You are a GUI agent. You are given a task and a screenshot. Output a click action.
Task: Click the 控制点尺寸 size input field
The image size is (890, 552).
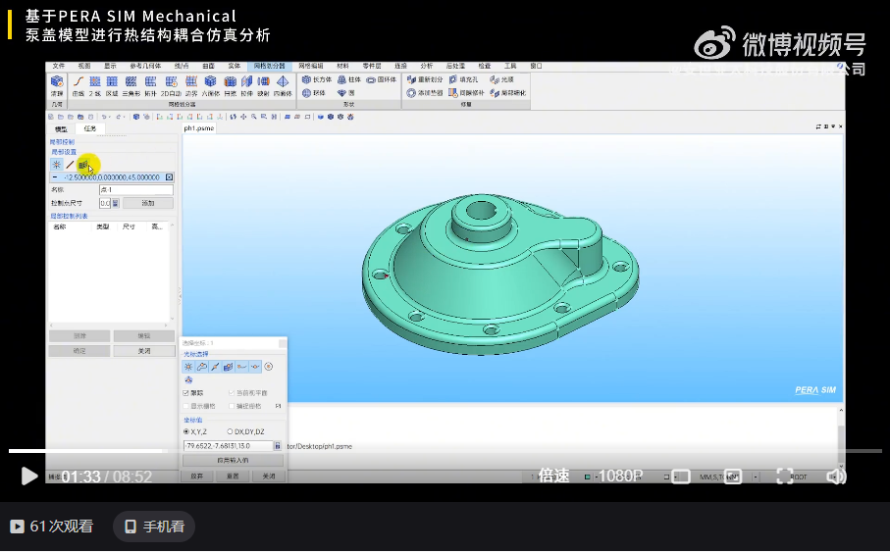(105, 203)
